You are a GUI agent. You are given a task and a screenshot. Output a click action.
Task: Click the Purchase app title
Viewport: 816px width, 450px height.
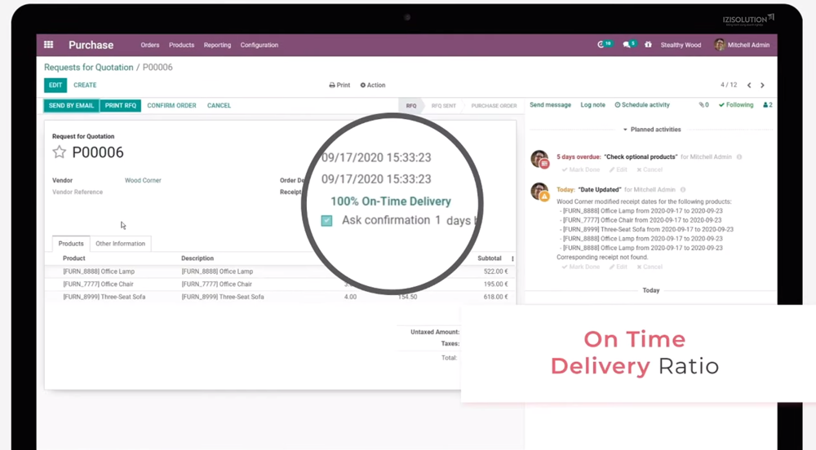91,45
